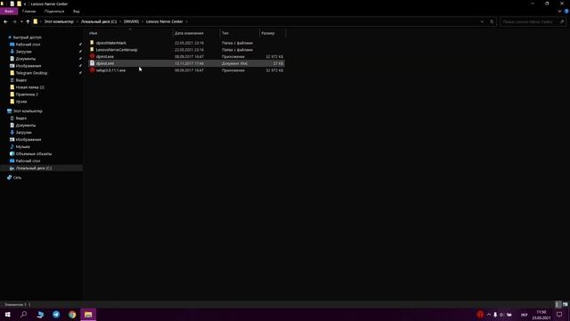Click the setup3.0.11.1.exe red application icon

[92, 70]
